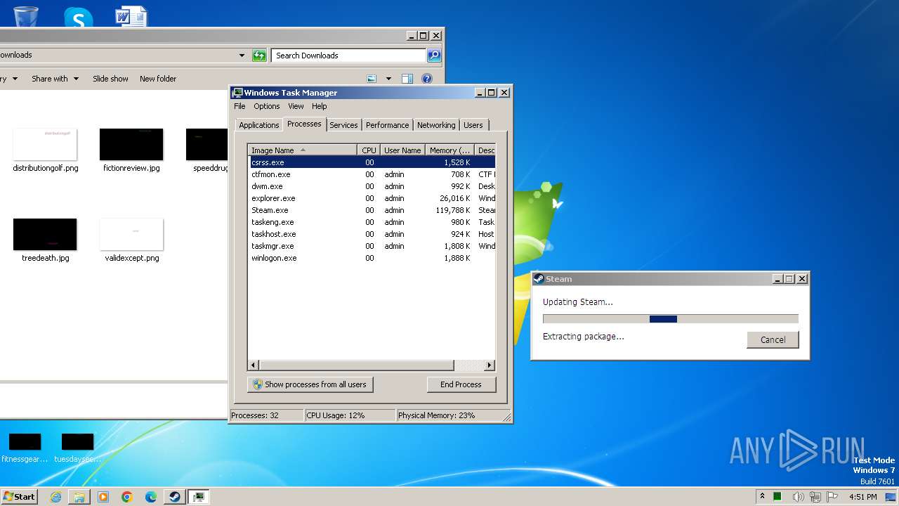Open the Skype desktop icon

pos(78,18)
